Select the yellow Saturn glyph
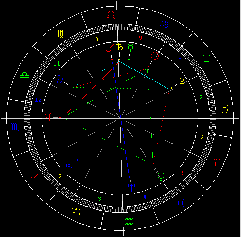Viewport: 241px width, 237px height. point(120,47)
